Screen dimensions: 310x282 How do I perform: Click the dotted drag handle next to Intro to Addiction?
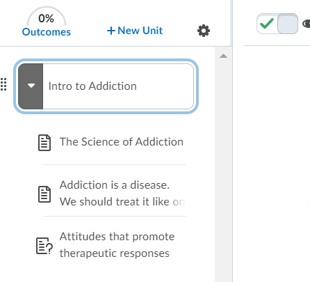(3, 84)
